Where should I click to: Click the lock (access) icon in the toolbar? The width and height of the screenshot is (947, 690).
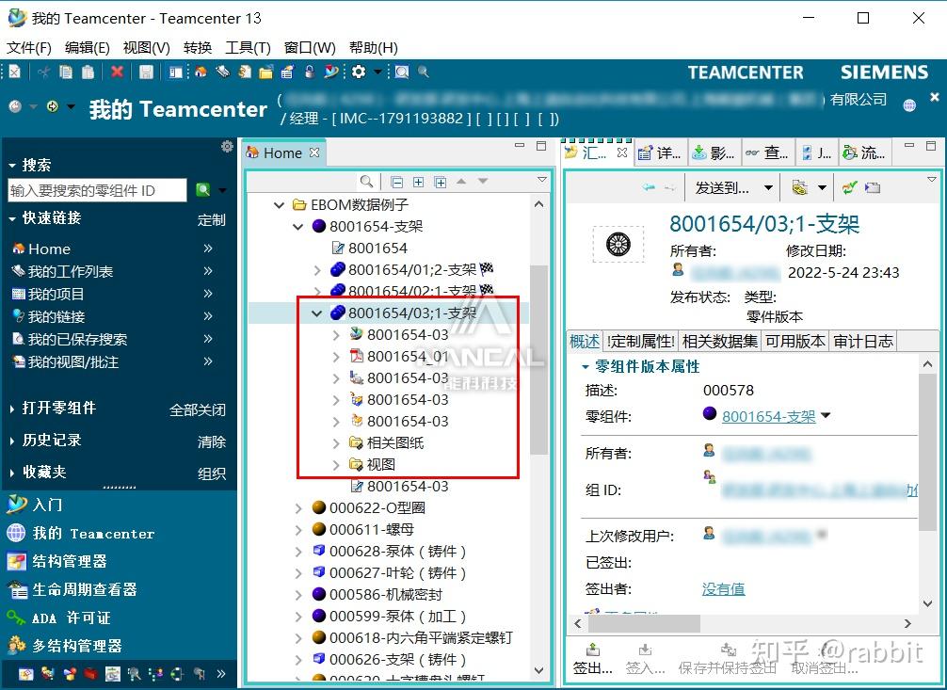[x=310, y=72]
